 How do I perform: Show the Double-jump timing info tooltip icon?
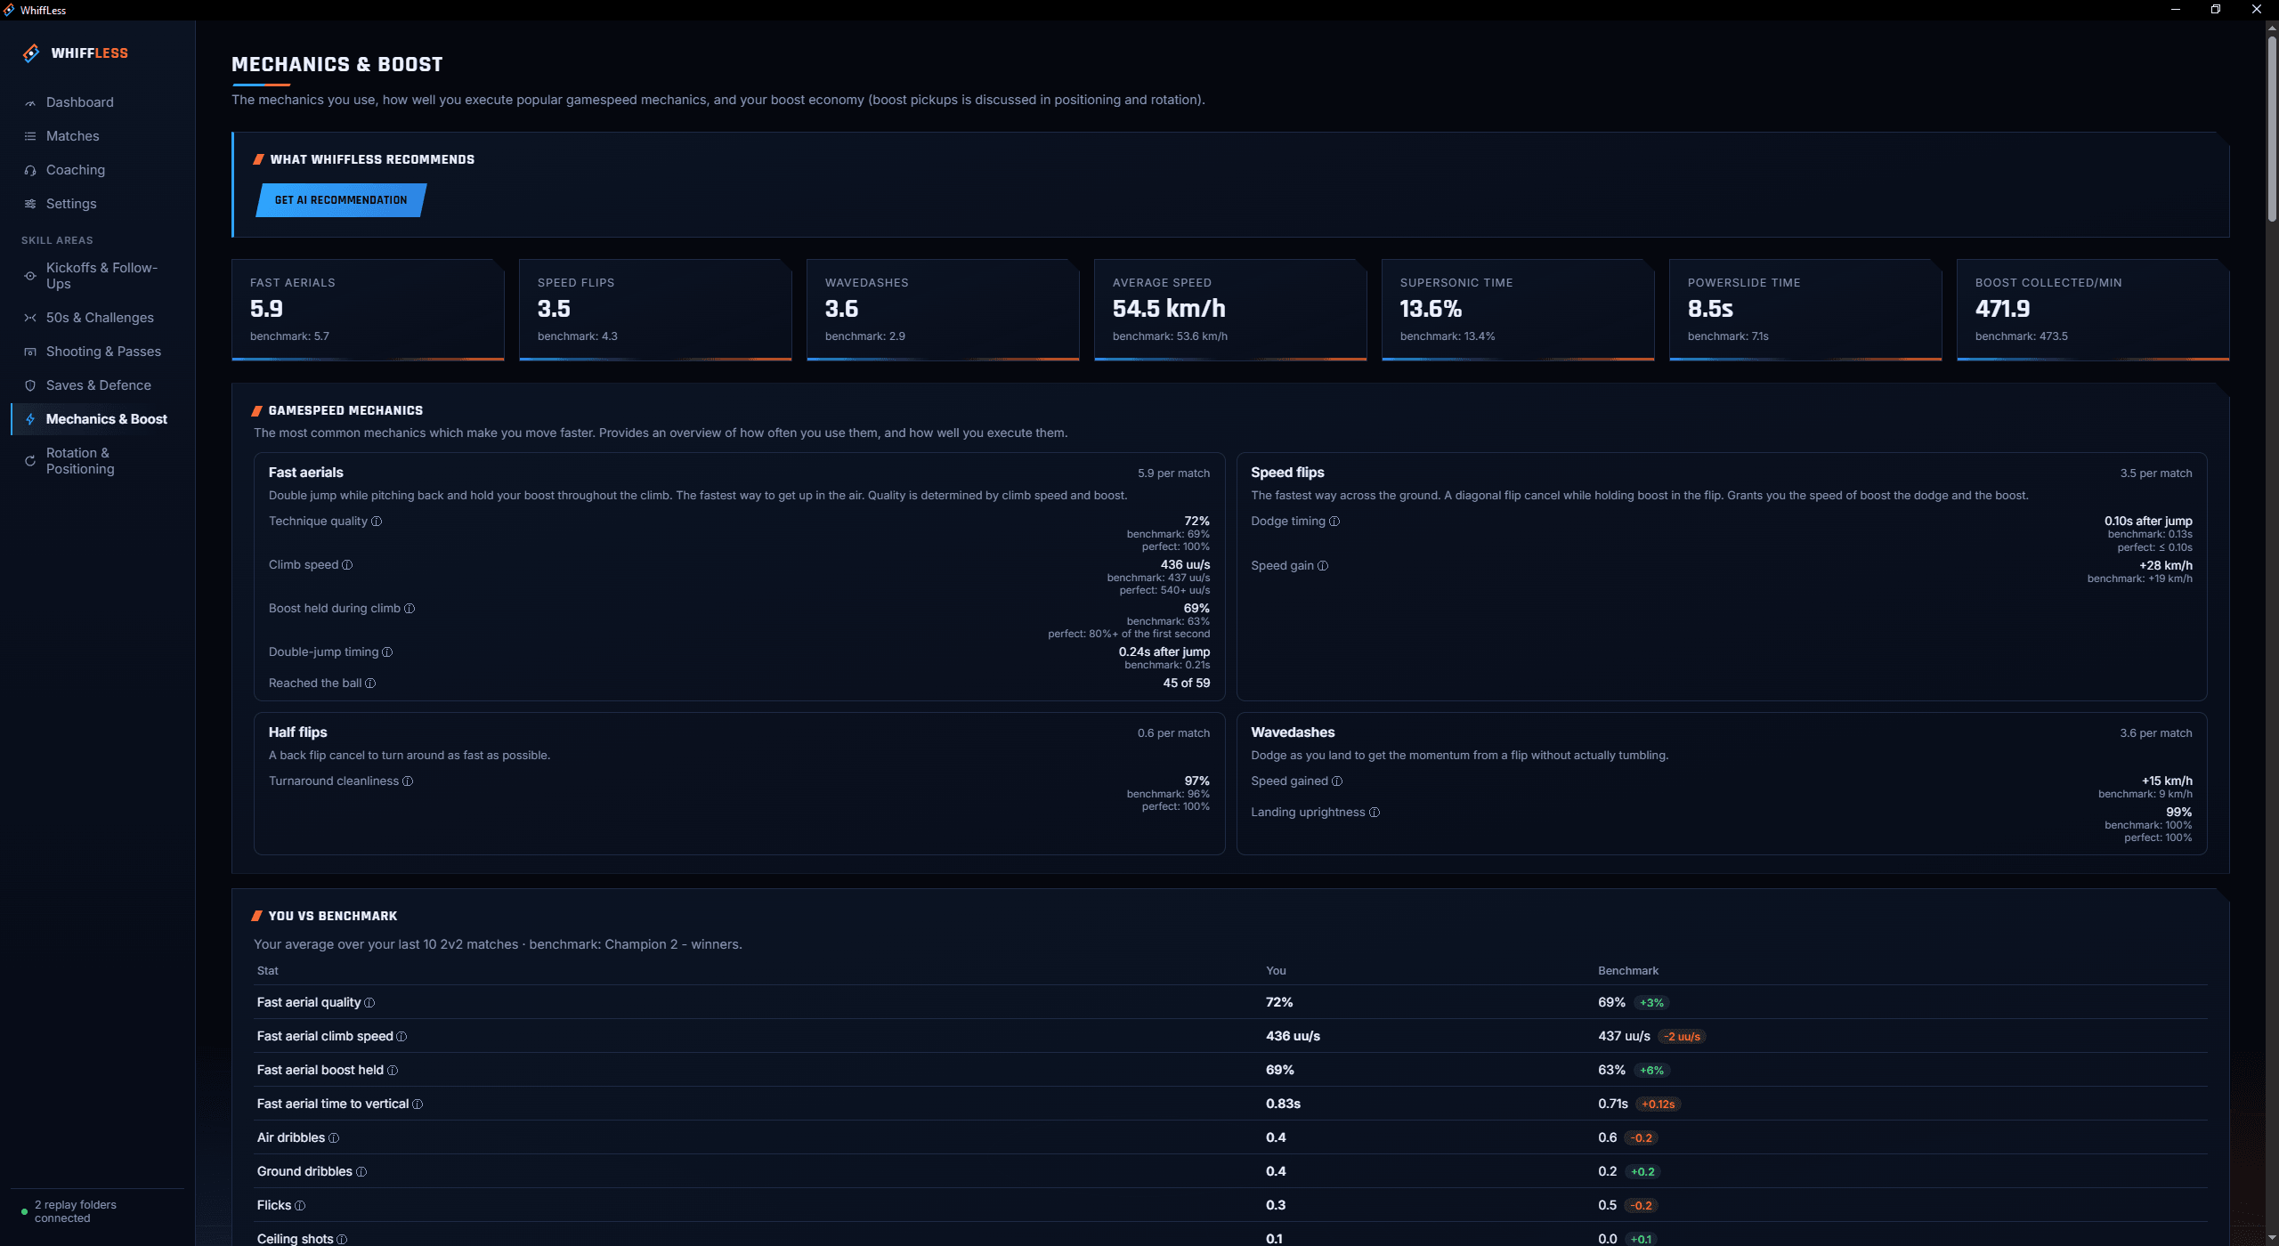click(387, 652)
